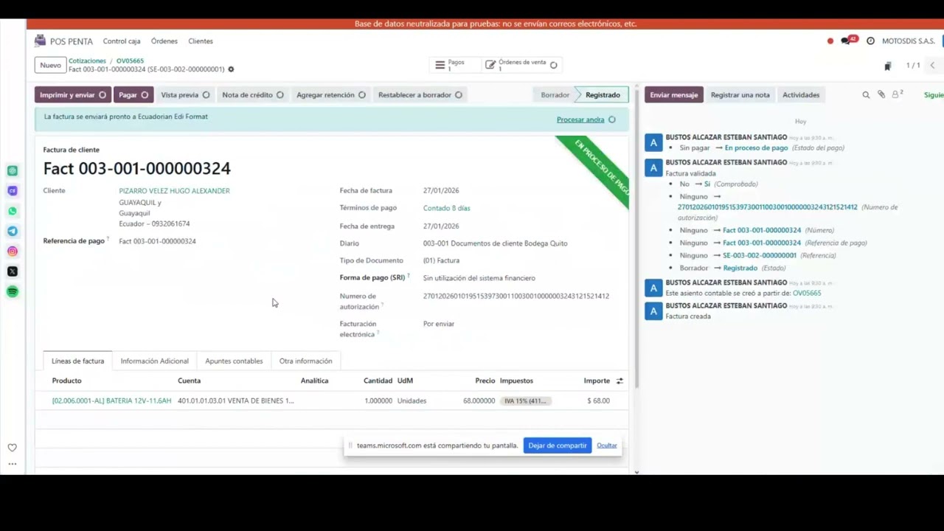Click Fecha de factura value 27/01/2026
944x531 pixels.
441,190
